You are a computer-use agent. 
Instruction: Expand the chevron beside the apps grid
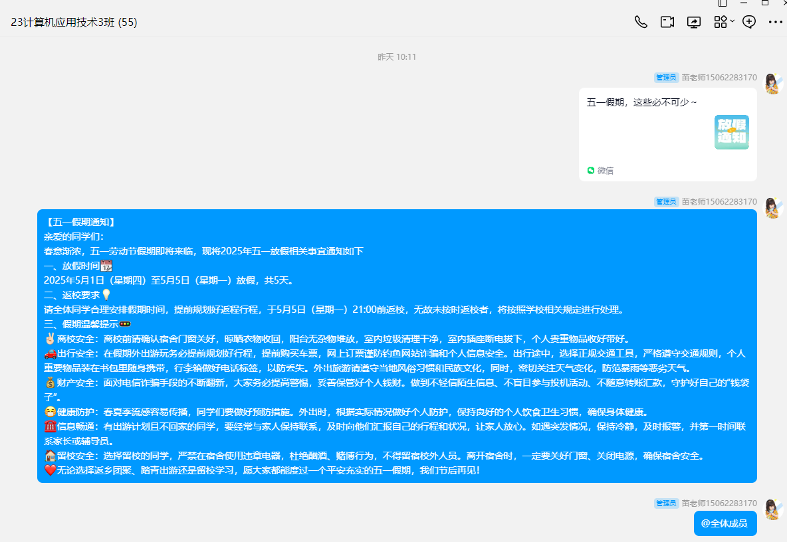point(732,21)
